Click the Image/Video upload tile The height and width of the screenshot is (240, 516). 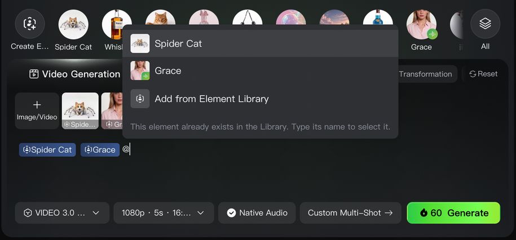click(37, 111)
